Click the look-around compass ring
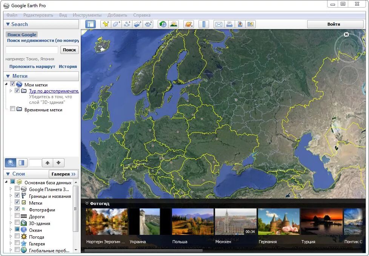Image resolution: width=369 pixels, height=256 pixels. click(348, 47)
